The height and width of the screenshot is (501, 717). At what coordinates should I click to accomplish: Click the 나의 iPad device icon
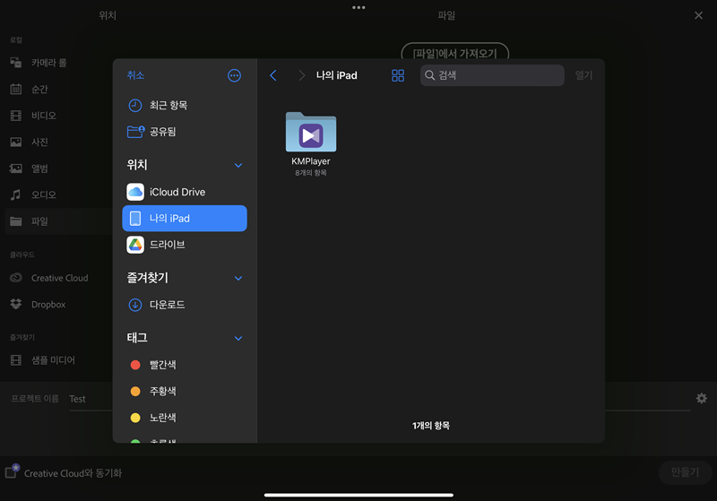click(x=135, y=219)
